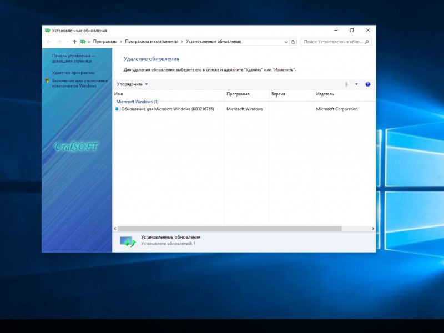Sort by Программа column header
Viewport: 444px width, 333px height.
click(246, 94)
